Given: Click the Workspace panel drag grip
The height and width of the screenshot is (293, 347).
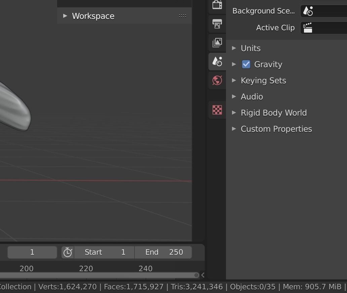Looking at the screenshot, I should [x=183, y=16].
